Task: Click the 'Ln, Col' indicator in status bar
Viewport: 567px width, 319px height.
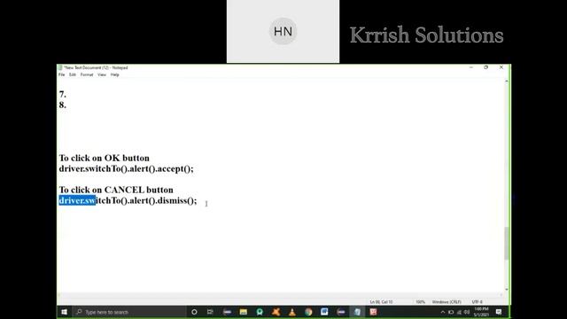Action: click(381, 301)
